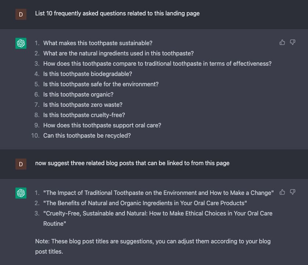Click the 'now suggest three related blog posts' prompt

click(132, 163)
